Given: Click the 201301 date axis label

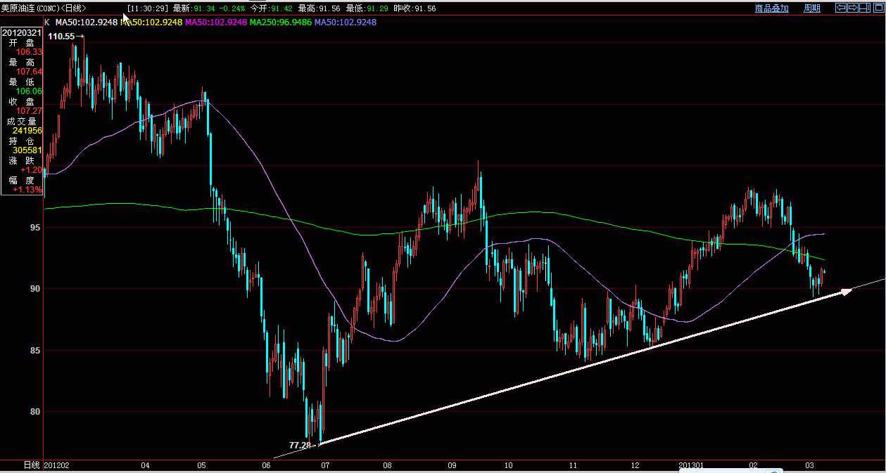Looking at the screenshot, I should point(692,465).
